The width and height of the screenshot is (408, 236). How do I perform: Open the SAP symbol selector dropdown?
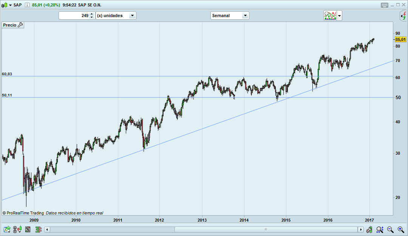[x=10, y=5]
